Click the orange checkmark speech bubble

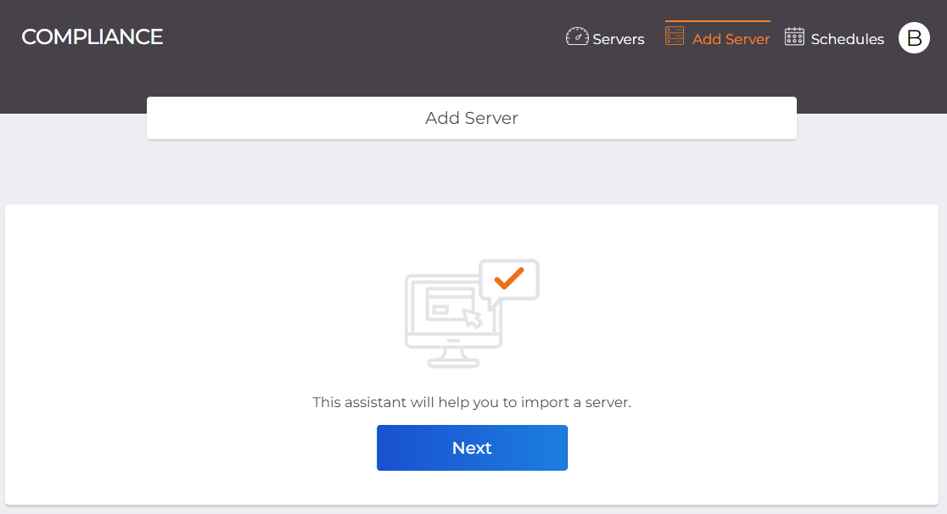pos(509,279)
